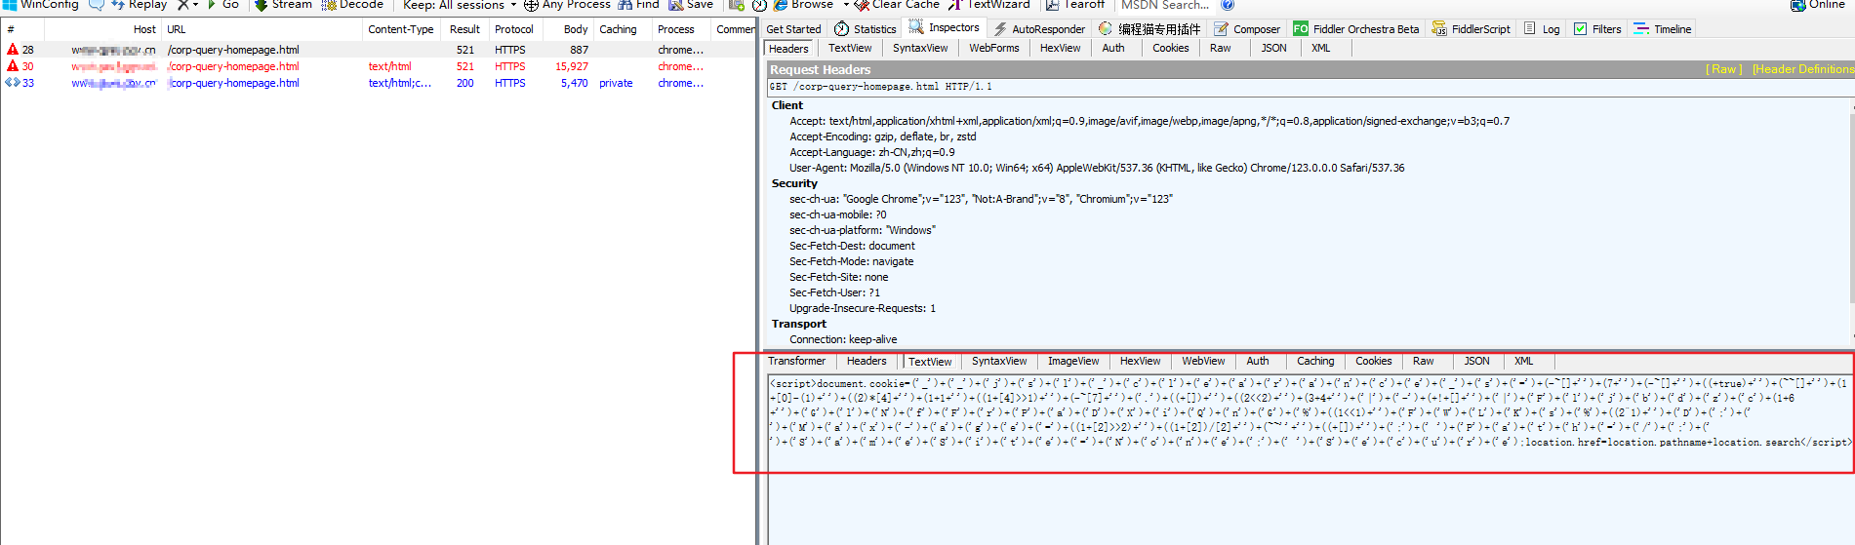This screenshot has height=545, width=1855.
Task: Sort sessions by URL column header
Action: point(262,29)
